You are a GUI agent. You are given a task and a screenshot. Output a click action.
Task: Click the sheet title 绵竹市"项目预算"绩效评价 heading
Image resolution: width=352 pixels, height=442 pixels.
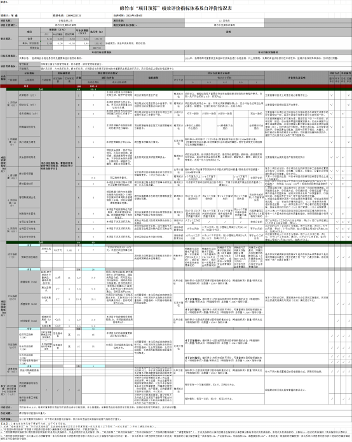point(176,8)
